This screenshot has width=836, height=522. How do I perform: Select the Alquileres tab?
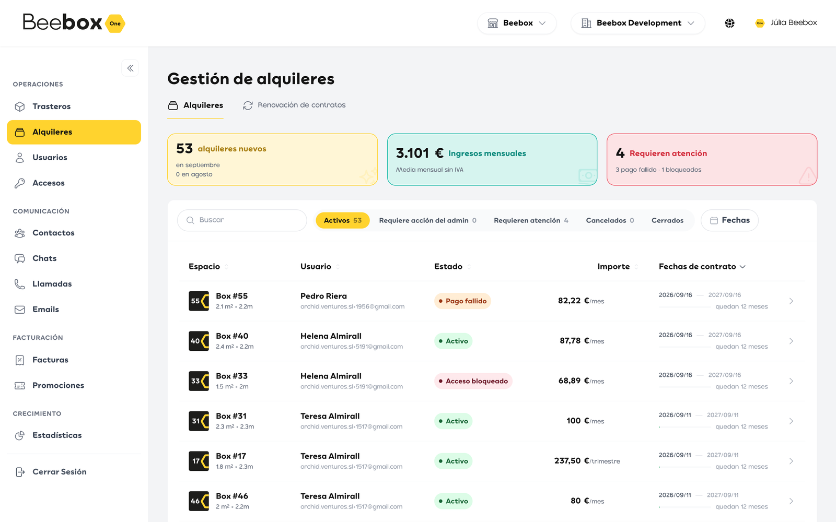click(x=195, y=105)
